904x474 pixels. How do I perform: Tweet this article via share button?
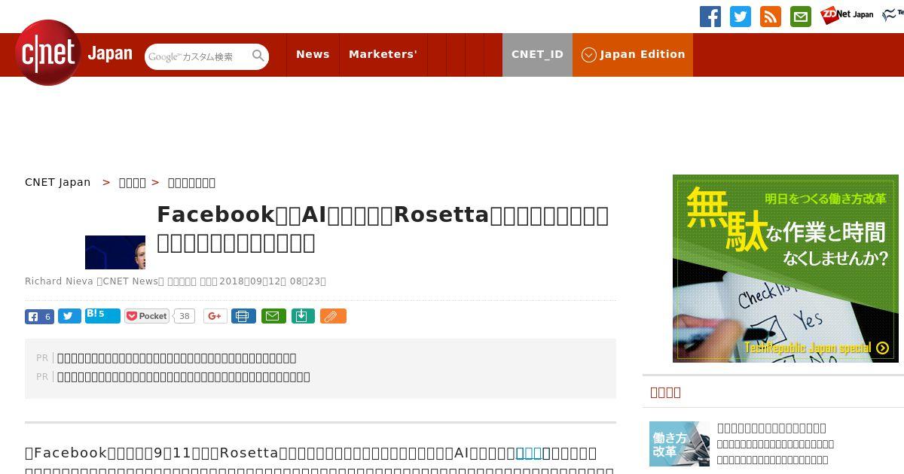[69, 316]
